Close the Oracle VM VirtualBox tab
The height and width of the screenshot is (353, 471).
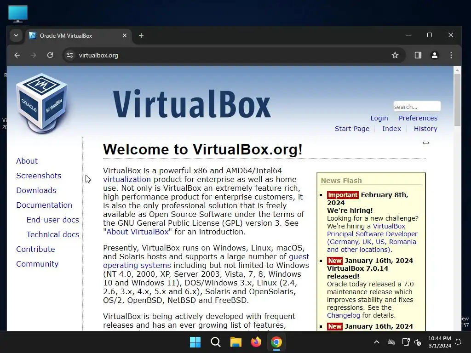tap(124, 35)
